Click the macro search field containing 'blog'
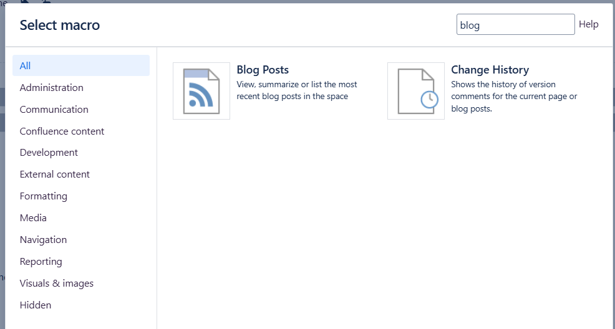This screenshot has height=329, width=615. [515, 25]
